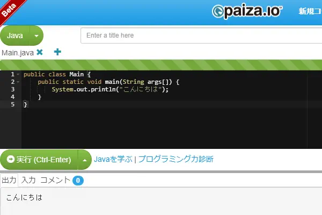The width and height of the screenshot is (322, 215).
Task: Switch to the 入力 tab
Action: click(x=28, y=180)
